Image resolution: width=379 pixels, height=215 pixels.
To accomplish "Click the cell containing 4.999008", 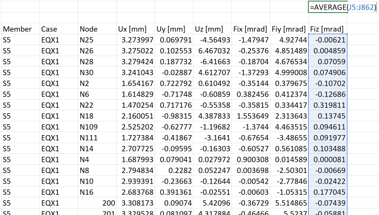I will point(290,72).
